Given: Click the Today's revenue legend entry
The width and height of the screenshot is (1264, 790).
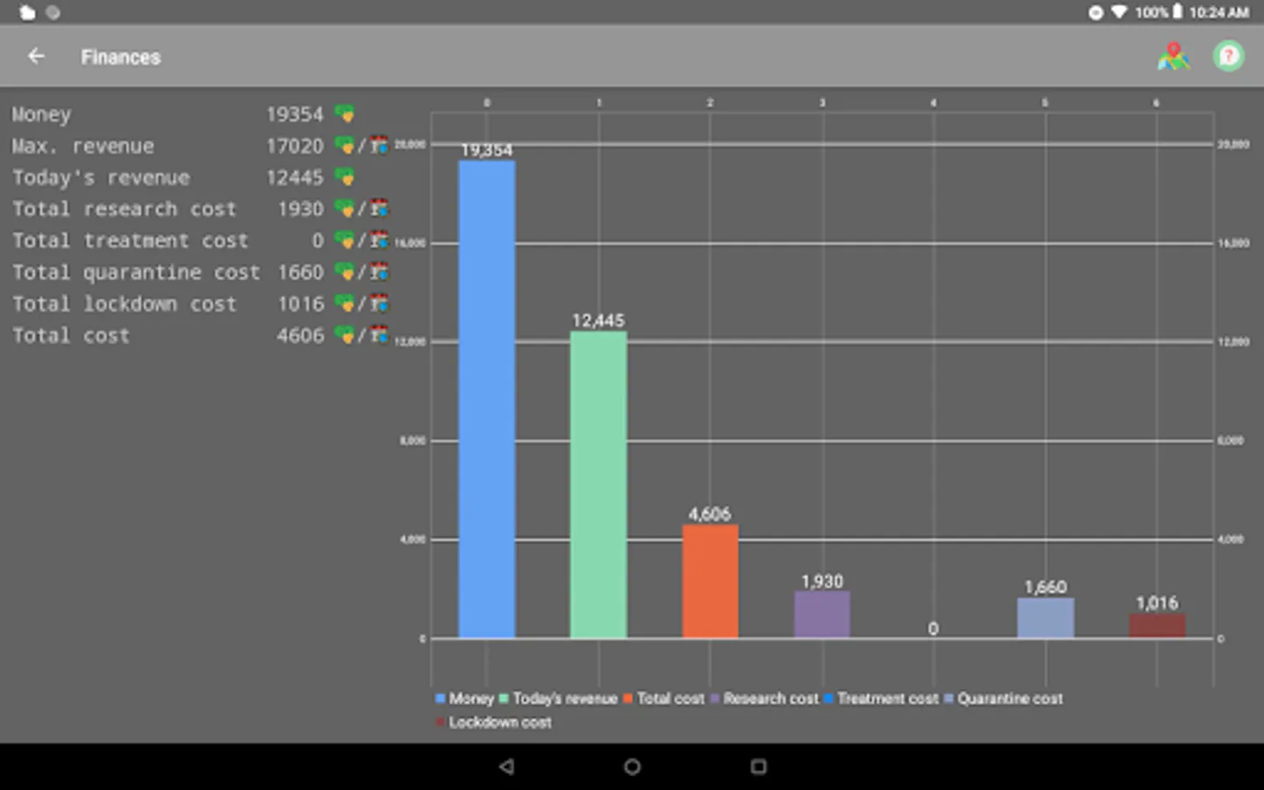Looking at the screenshot, I should [x=558, y=699].
